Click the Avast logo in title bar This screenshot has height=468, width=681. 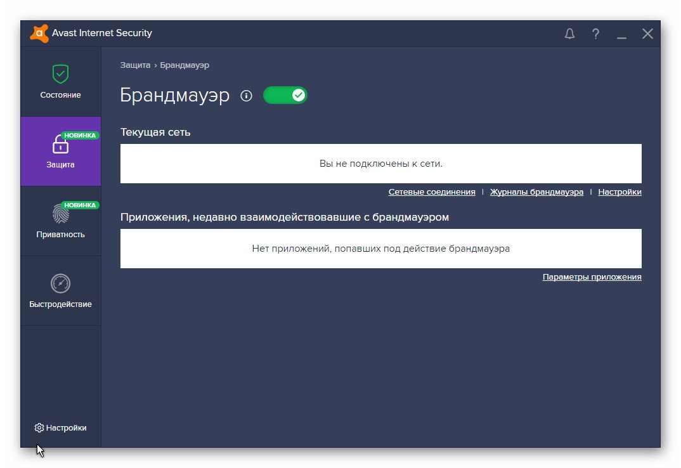pos(39,34)
